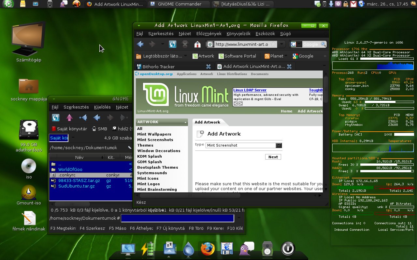Expand Legtöbbször látogatott bookmarks dropdown
Screen dimensions: 417x260
click(185, 56)
